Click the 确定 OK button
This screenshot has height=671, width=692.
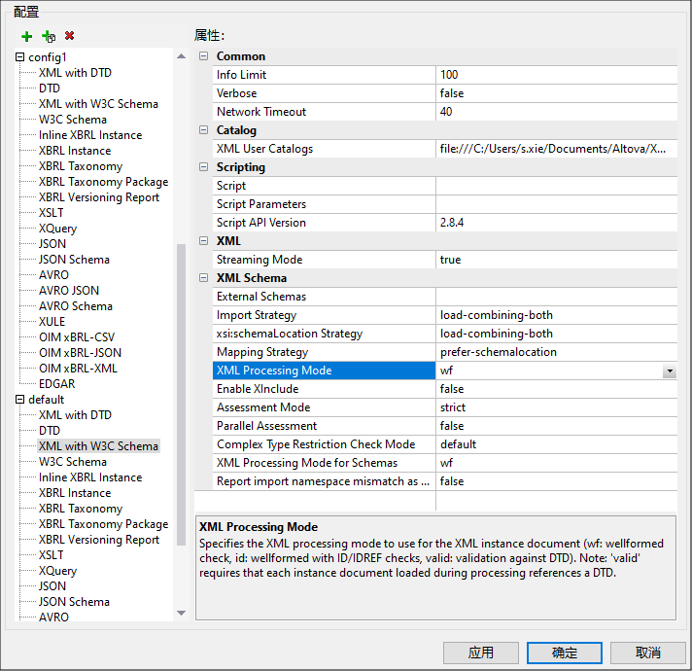tap(564, 653)
